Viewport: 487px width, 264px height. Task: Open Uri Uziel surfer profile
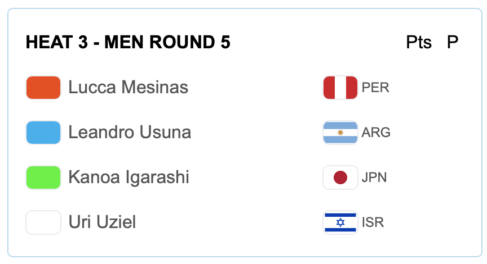[x=102, y=222]
